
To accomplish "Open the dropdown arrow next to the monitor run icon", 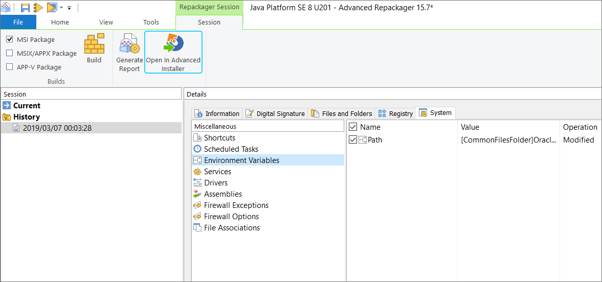I will 61,8.
